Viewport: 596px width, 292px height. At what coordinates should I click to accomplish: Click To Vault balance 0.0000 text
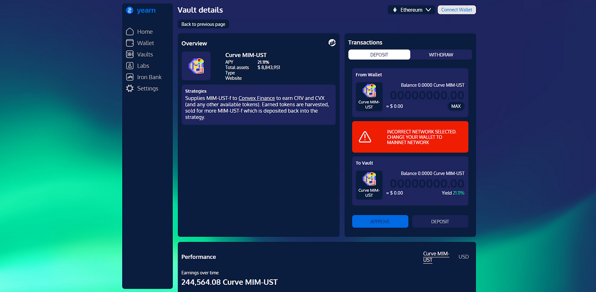[433, 173]
